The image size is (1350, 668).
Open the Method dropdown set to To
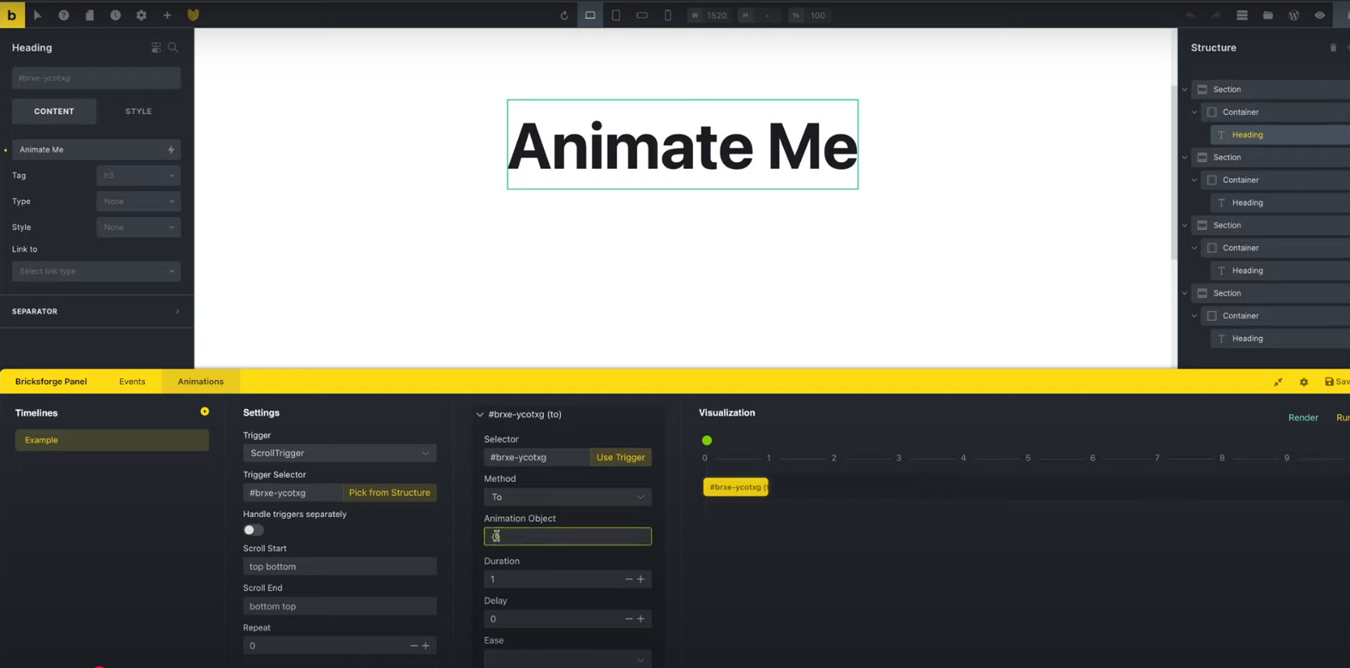tap(567, 497)
